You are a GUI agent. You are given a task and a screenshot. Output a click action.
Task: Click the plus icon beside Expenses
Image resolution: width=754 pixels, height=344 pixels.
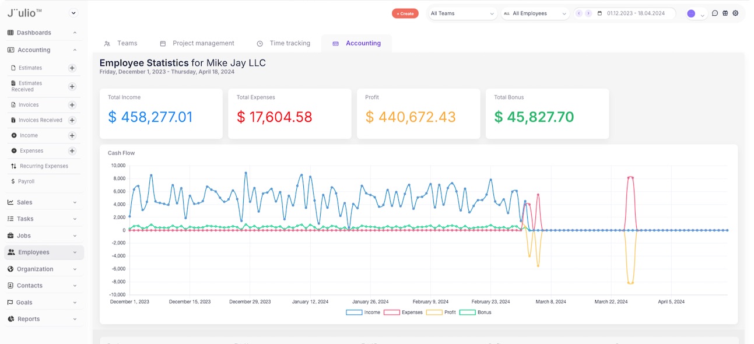(72, 151)
